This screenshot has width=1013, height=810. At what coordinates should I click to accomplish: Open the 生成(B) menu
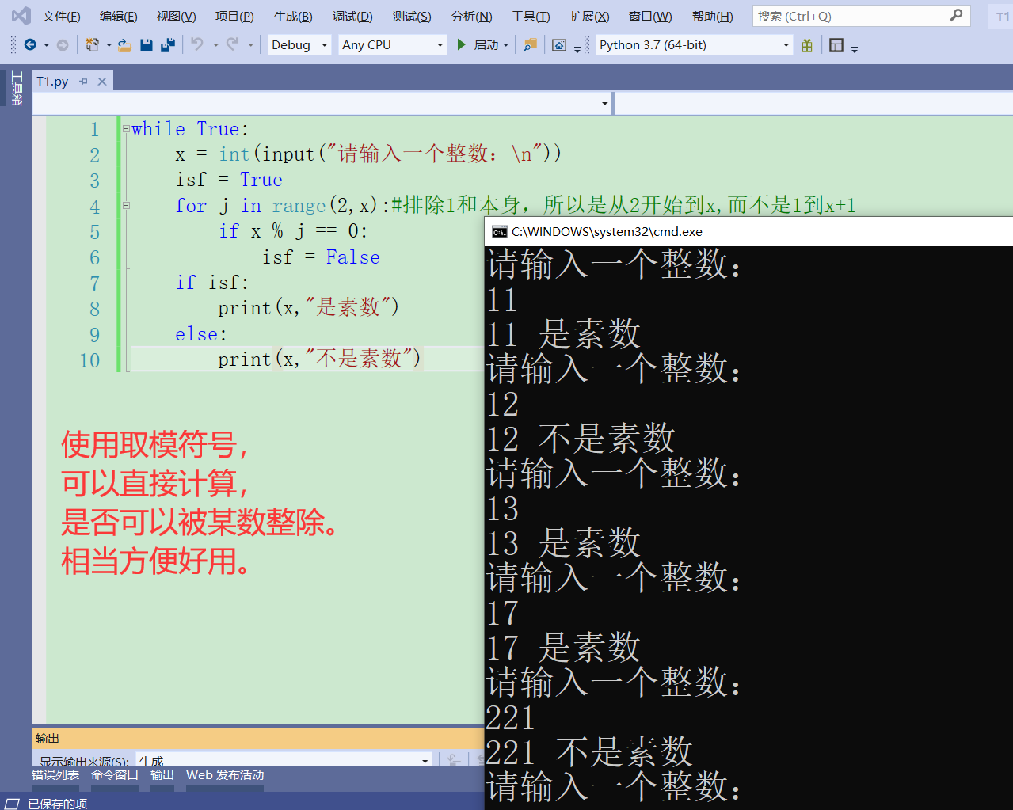point(293,16)
